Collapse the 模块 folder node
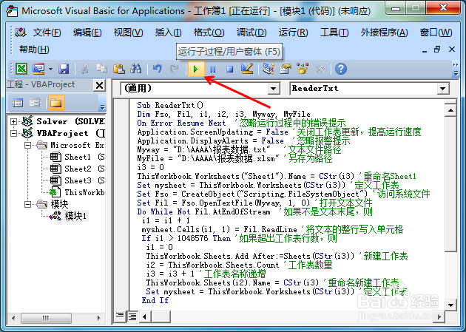 [27, 204]
